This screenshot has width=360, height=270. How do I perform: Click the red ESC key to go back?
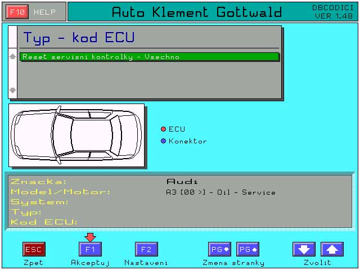pos(33,249)
